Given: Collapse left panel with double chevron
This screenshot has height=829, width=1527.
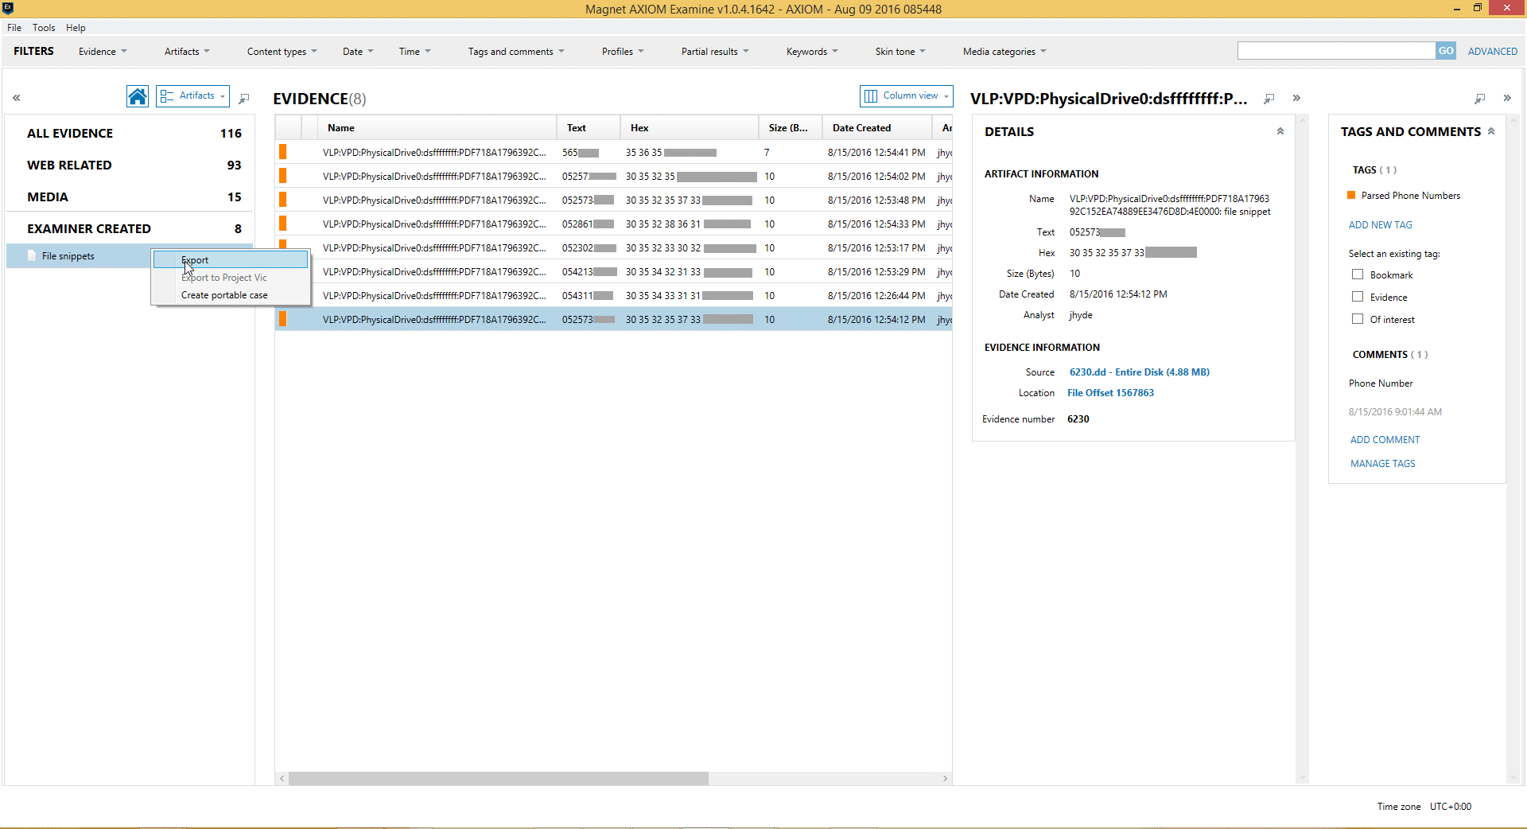Looking at the screenshot, I should coord(17,98).
